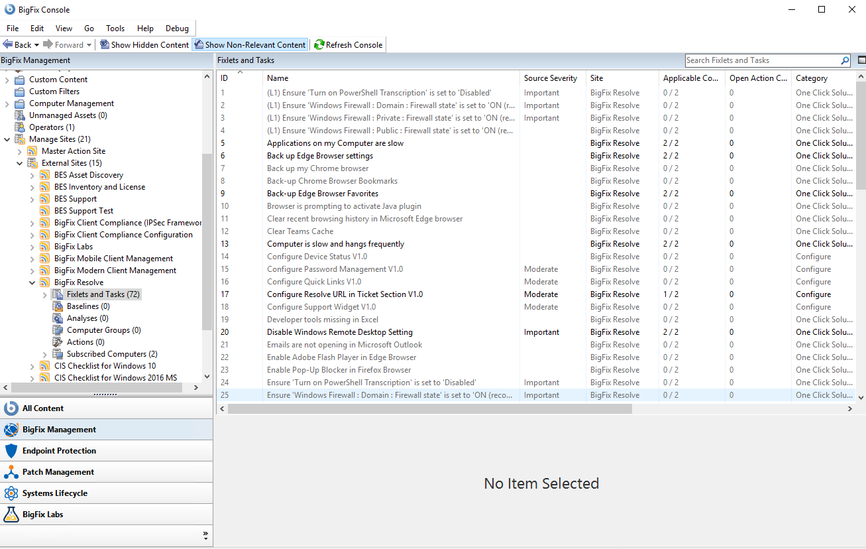Expand the Fixlets and Tasks node
Screen dimensions: 866x549
(x=45, y=294)
